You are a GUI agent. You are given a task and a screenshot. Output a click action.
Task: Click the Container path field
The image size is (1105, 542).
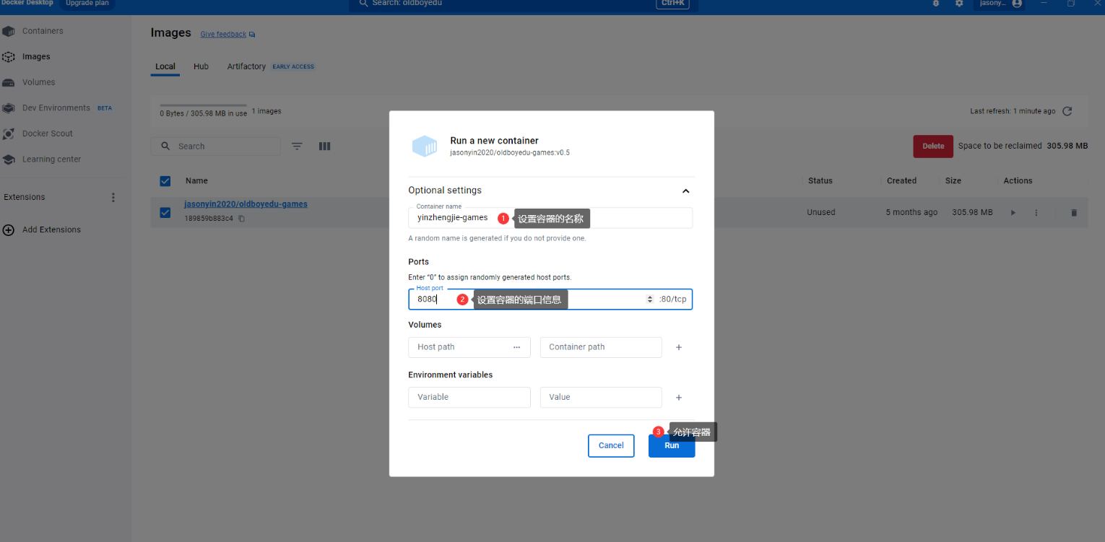pyautogui.click(x=601, y=347)
